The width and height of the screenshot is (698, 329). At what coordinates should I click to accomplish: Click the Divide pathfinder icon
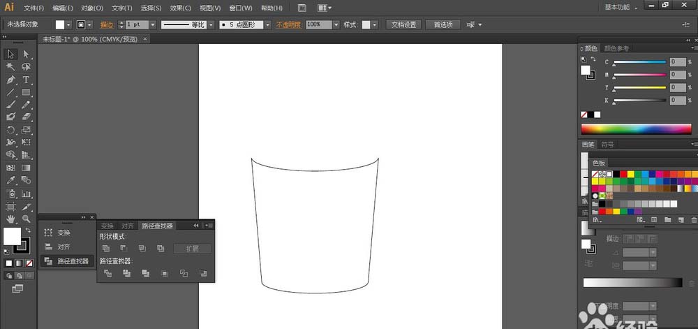click(107, 273)
